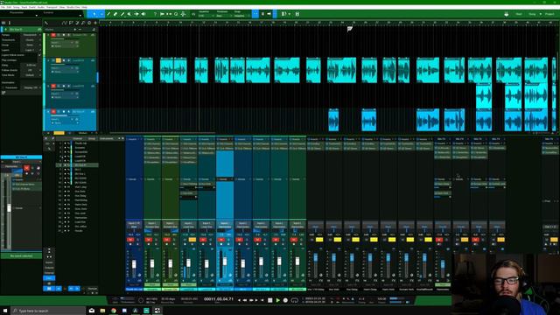This screenshot has width=560, height=315.
Task: Toggle the Loop button in transport
Action: coord(294,300)
